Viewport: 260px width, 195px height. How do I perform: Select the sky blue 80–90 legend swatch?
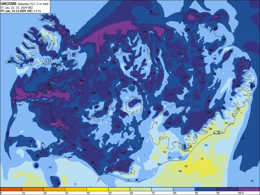tap(184, 189)
